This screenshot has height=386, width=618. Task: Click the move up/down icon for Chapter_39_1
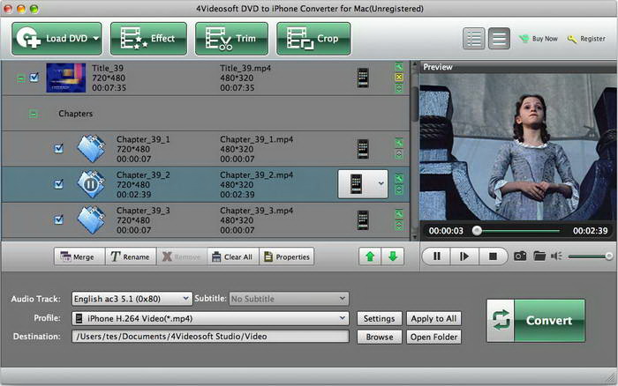pos(399,154)
